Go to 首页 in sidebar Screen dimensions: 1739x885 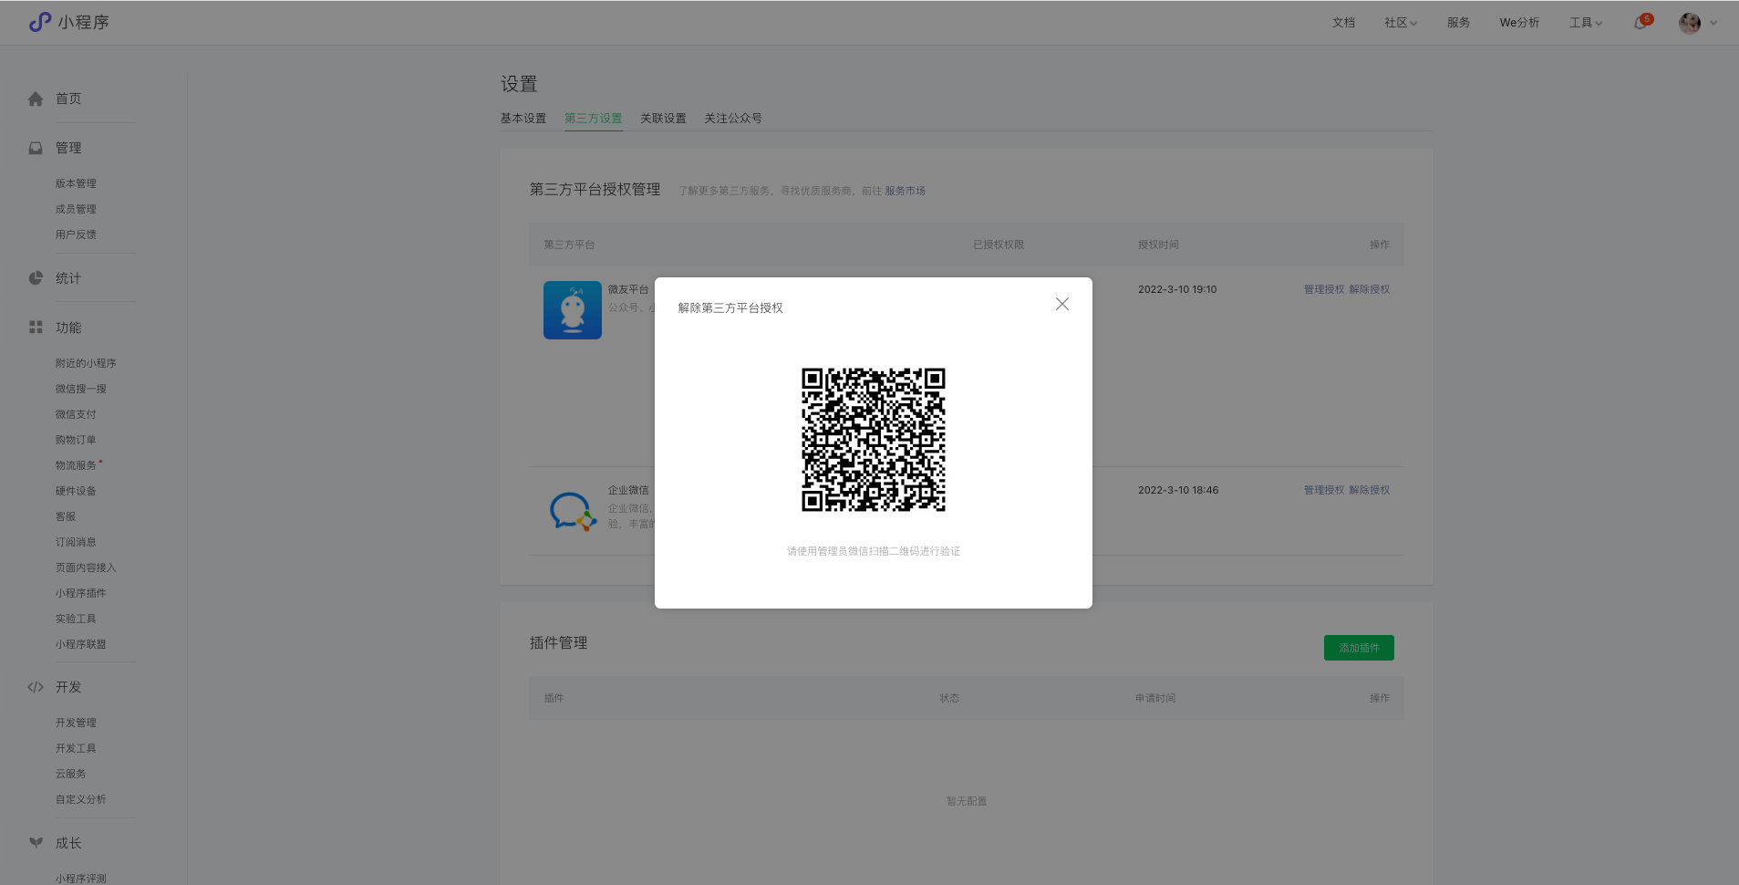68,99
